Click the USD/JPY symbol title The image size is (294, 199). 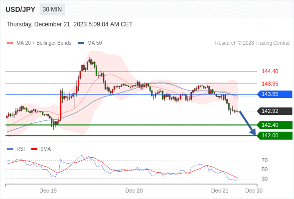click(20, 9)
